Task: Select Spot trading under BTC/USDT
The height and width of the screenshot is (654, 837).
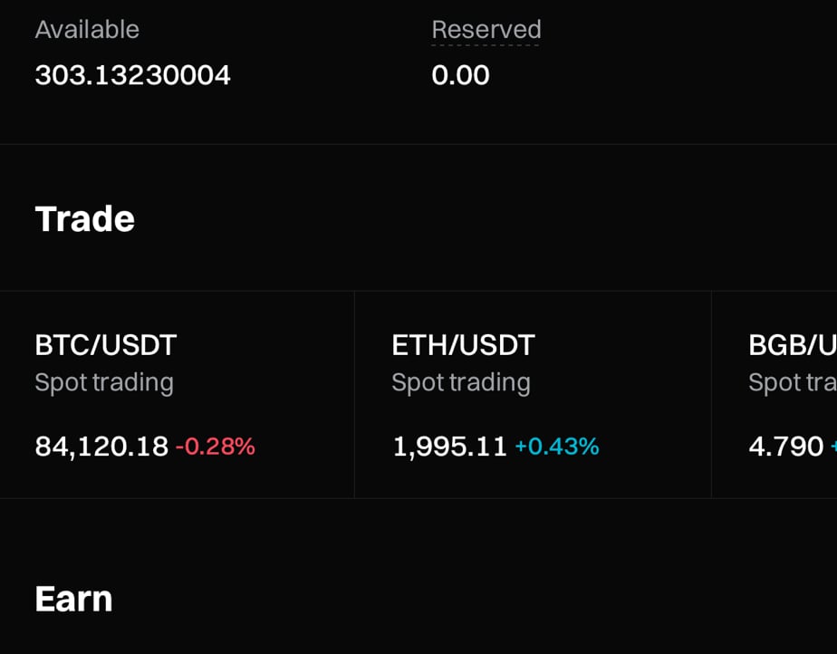Action: coord(104,383)
